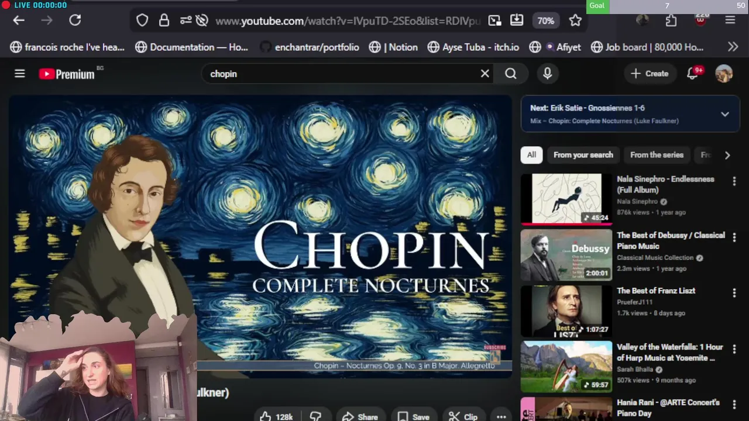Open the Best of Debussy thumbnail
749x421 pixels.
point(566,256)
